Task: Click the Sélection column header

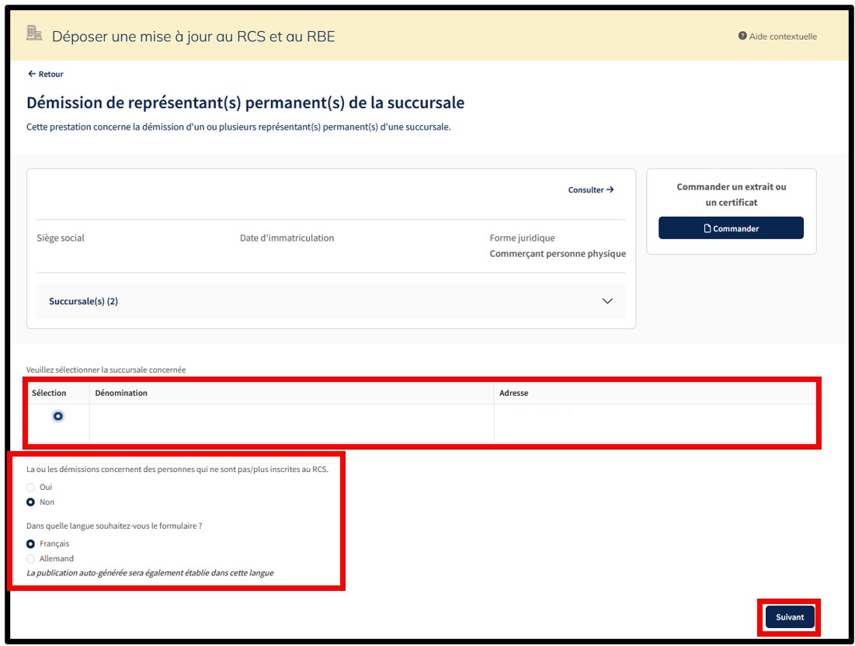Action: (x=49, y=393)
